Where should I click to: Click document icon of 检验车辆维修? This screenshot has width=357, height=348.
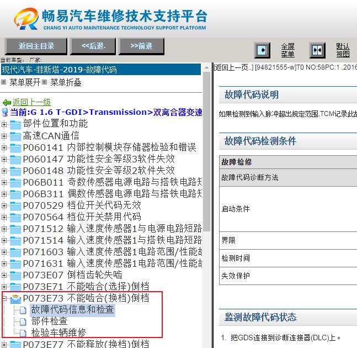pos(23,334)
